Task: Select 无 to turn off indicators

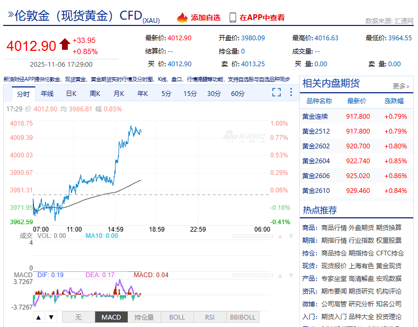Action: (78, 317)
